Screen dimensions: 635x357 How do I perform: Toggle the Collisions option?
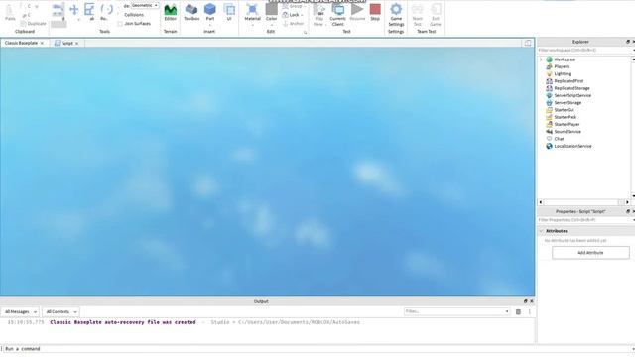pos(133,15)
